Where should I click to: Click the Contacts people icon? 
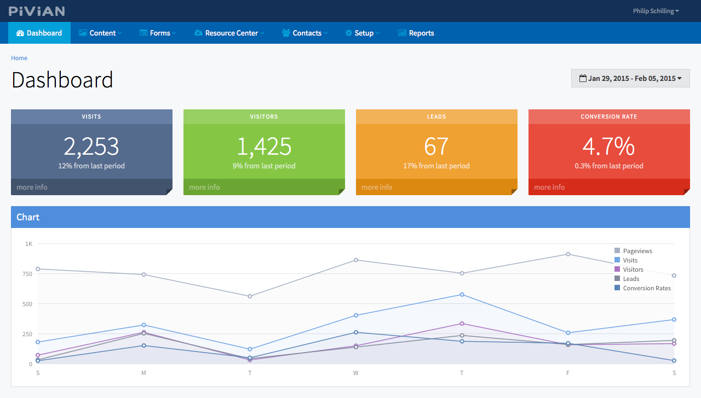click(x=286, y=33)
